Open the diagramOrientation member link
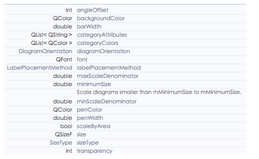Viewport: 259px width, 159px height. pos(103,51)
